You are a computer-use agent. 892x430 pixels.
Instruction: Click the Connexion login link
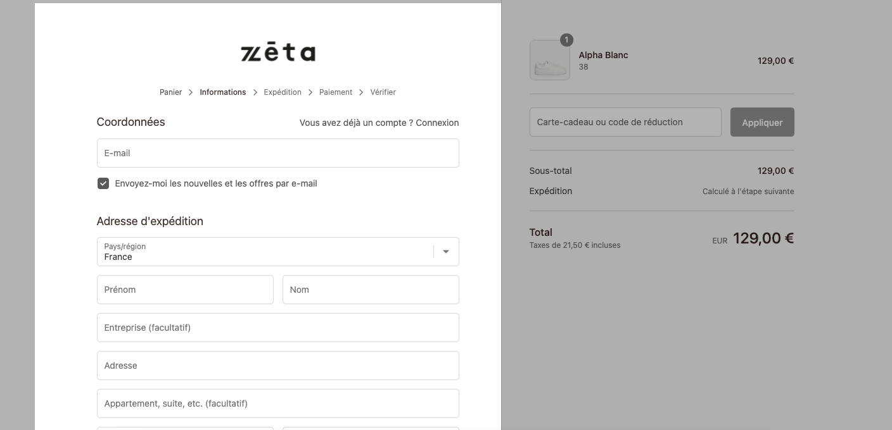point(437,123)
